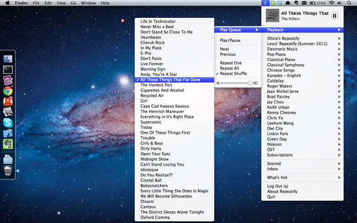This screenshot has height=223, width=357.
Task: Open Google Chrome from the dock
Action: pos(8,91)
